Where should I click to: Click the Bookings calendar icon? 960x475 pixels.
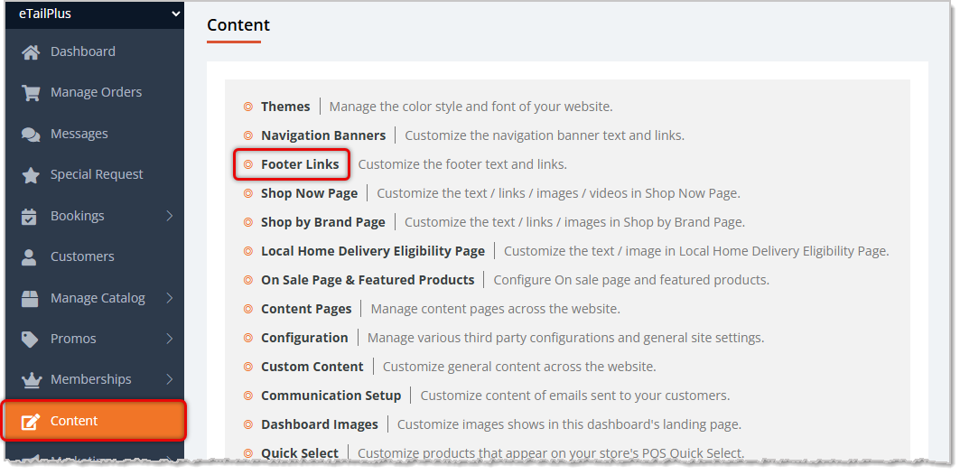(30, 216)
